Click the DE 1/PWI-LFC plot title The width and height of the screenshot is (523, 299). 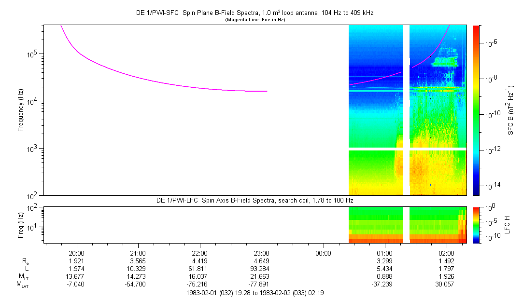coord(255,201)
